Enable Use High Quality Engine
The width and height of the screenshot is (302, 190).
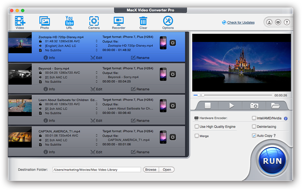pyautogui.click(x=197, y=127)
